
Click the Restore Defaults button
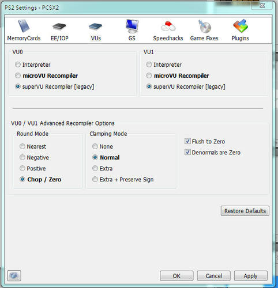(245, 211)
